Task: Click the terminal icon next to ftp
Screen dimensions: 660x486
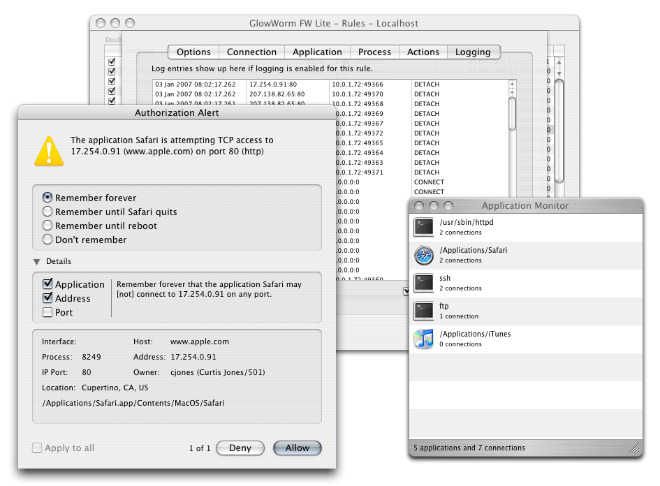Action: [x=423, y=311]
